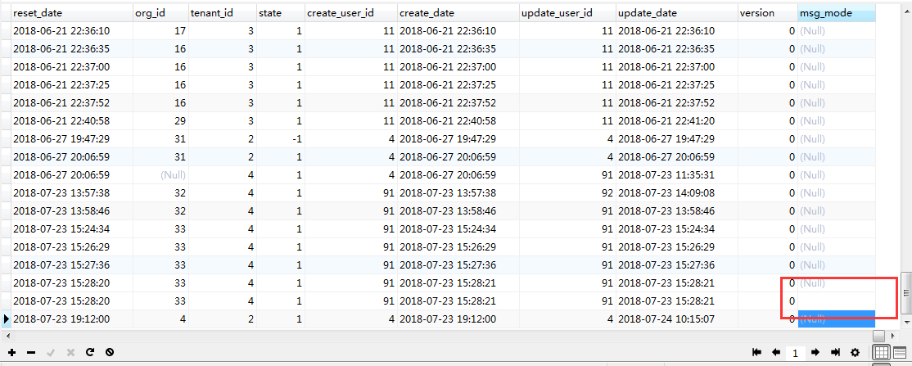Go to previous page of records
The image size is (912, 366).
[x=776, y=352]
